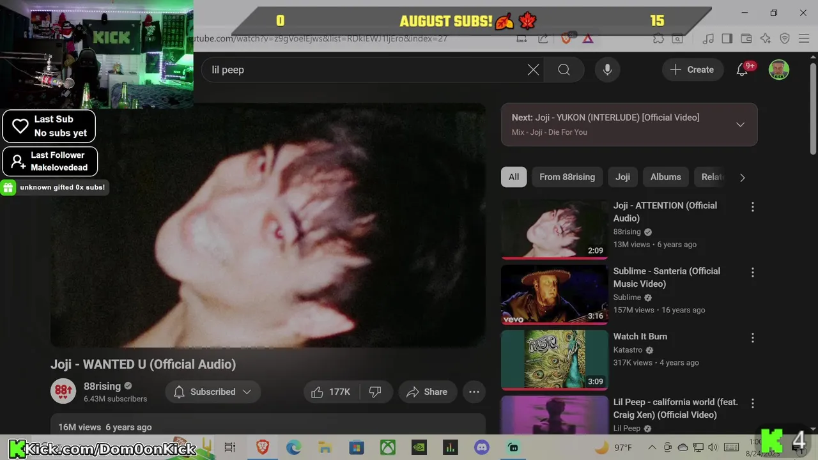Click the 16M views description box
The width and height of the screenshot is (818, 460).
tap(268, 424)
